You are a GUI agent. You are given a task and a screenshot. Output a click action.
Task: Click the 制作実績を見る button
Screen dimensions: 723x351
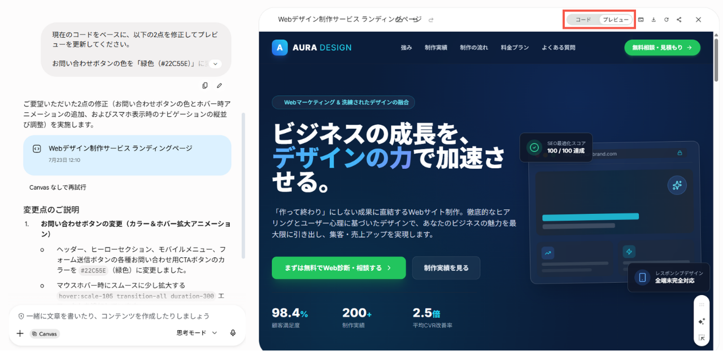coord(446,268)
